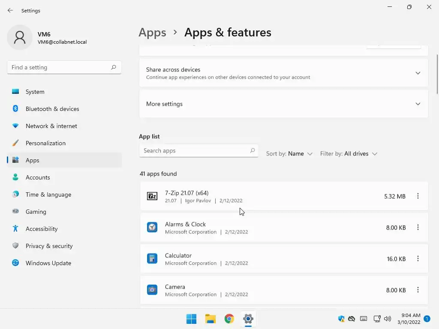Click the 7-Zip app icon
Viewport: 439px width, 329px height.
click(152, 196)
